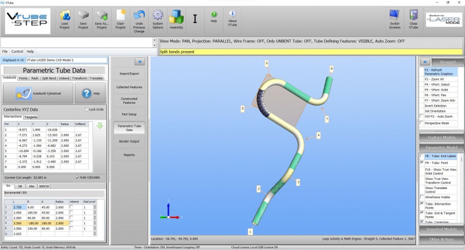Viewport: 465px width, 250px height.
Task: Click Rad Level stepper in LRA row 5
Action: (x=95, y=229)
